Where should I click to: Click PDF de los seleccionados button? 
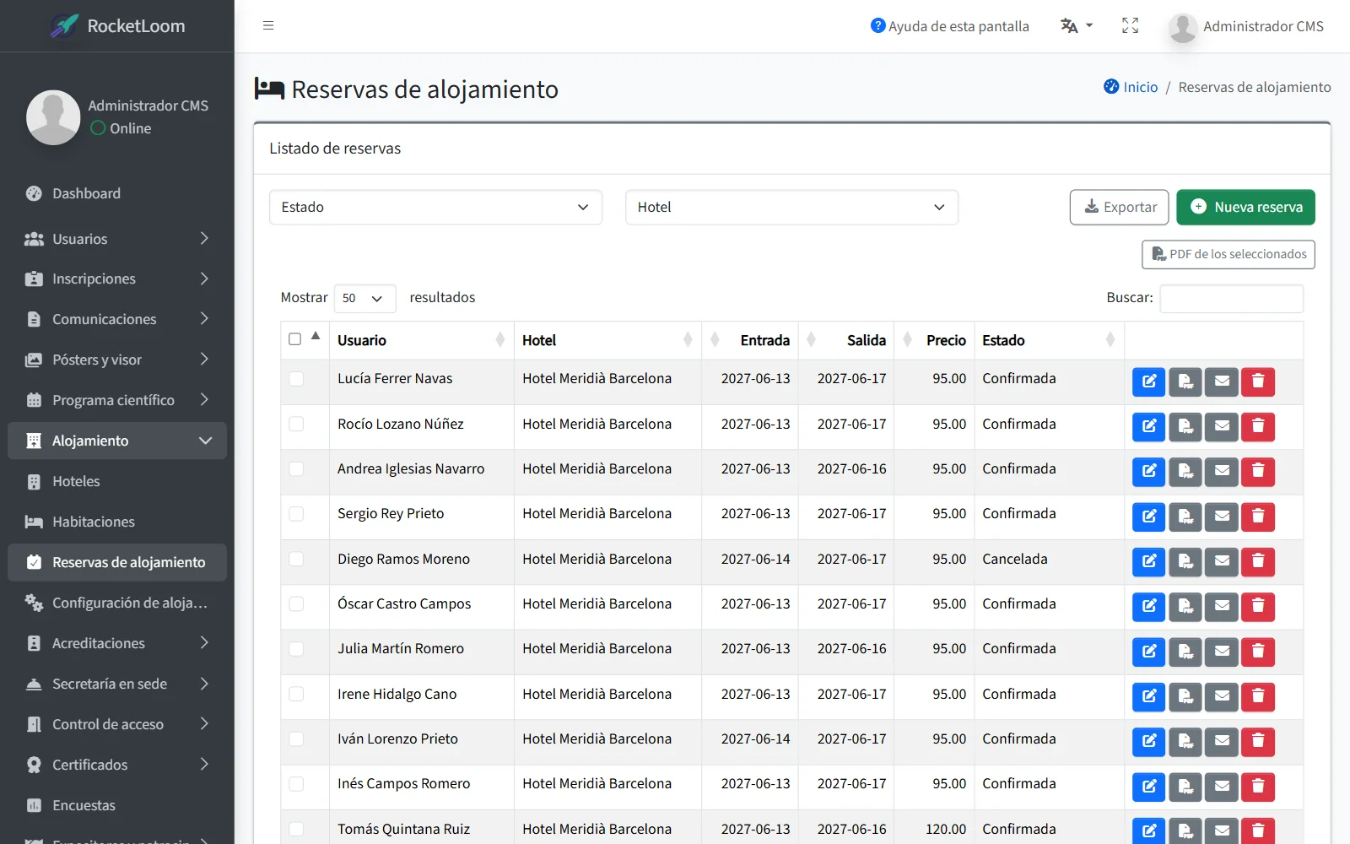coord(1228,254)
